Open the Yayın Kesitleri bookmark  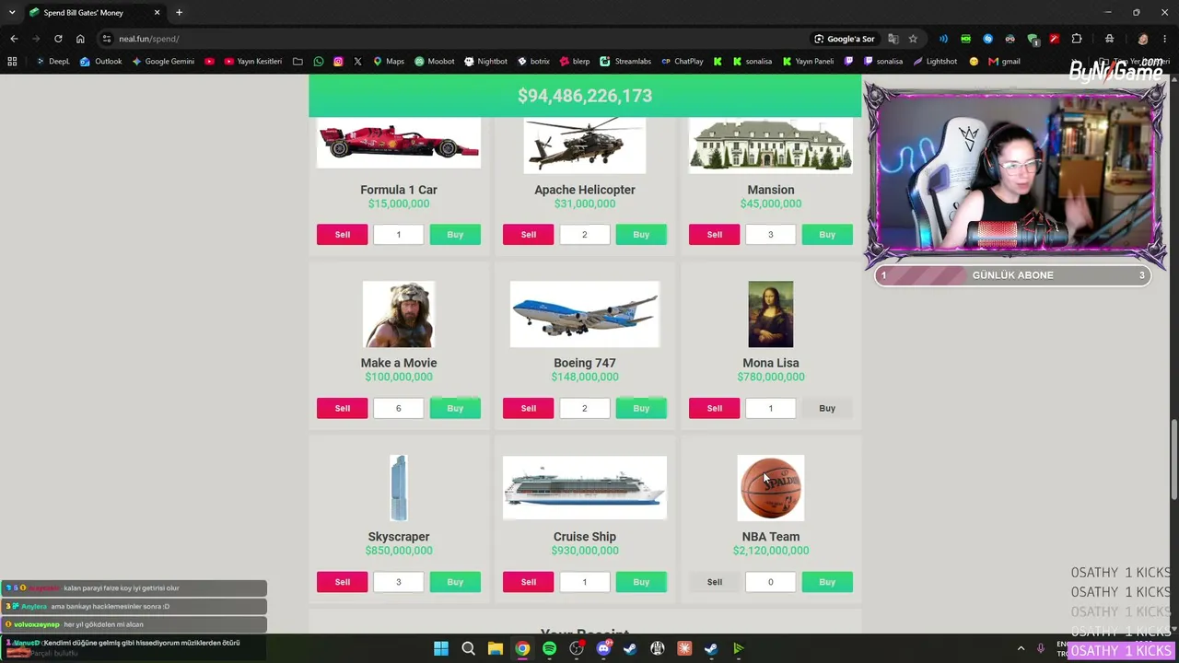click(253, 62)
